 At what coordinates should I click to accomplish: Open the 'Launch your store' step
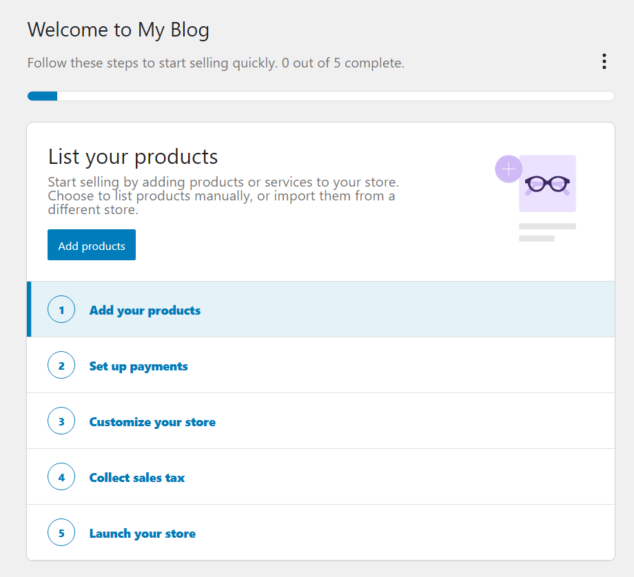[321, 532]
